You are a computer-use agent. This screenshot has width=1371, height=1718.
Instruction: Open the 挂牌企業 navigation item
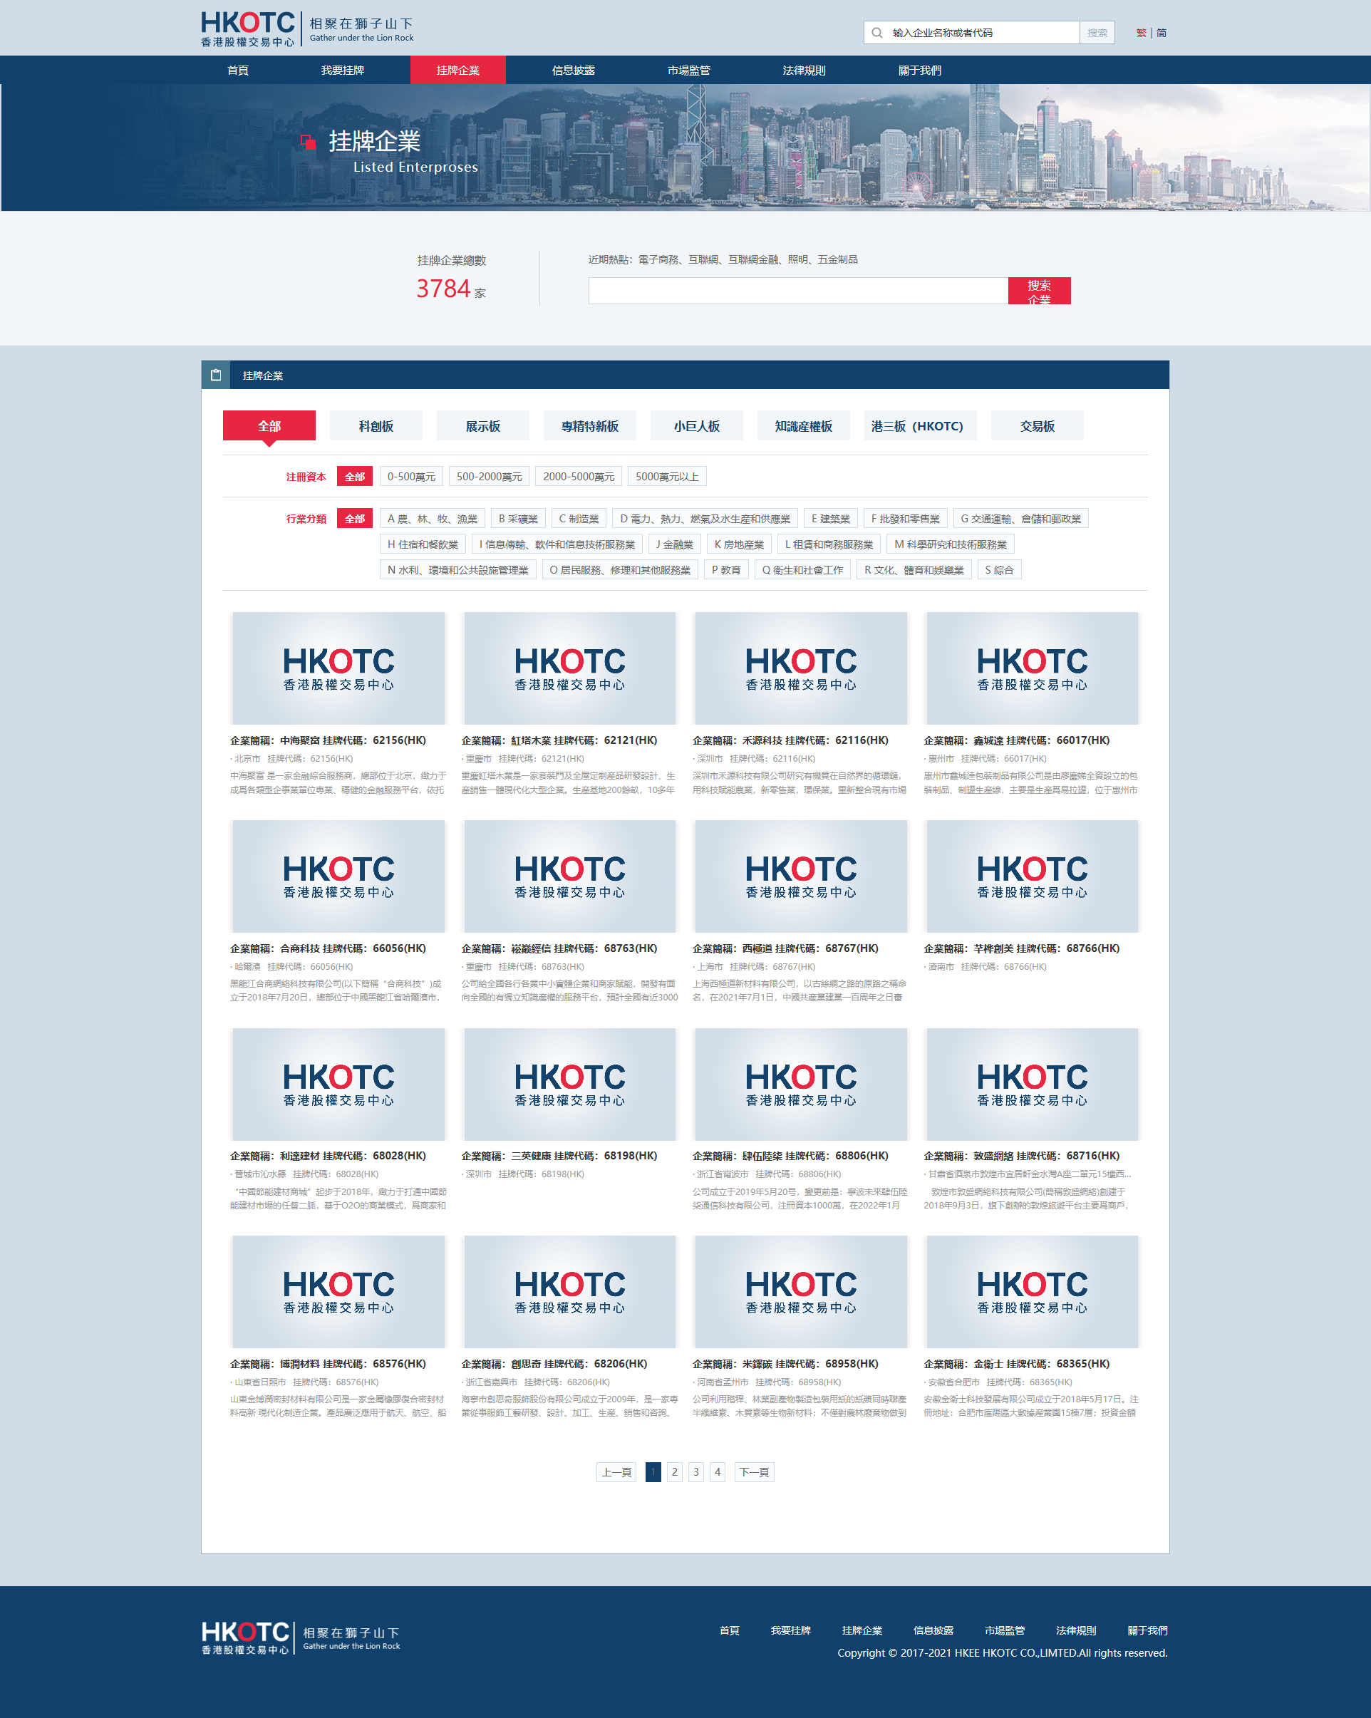(x=458, y=70)
